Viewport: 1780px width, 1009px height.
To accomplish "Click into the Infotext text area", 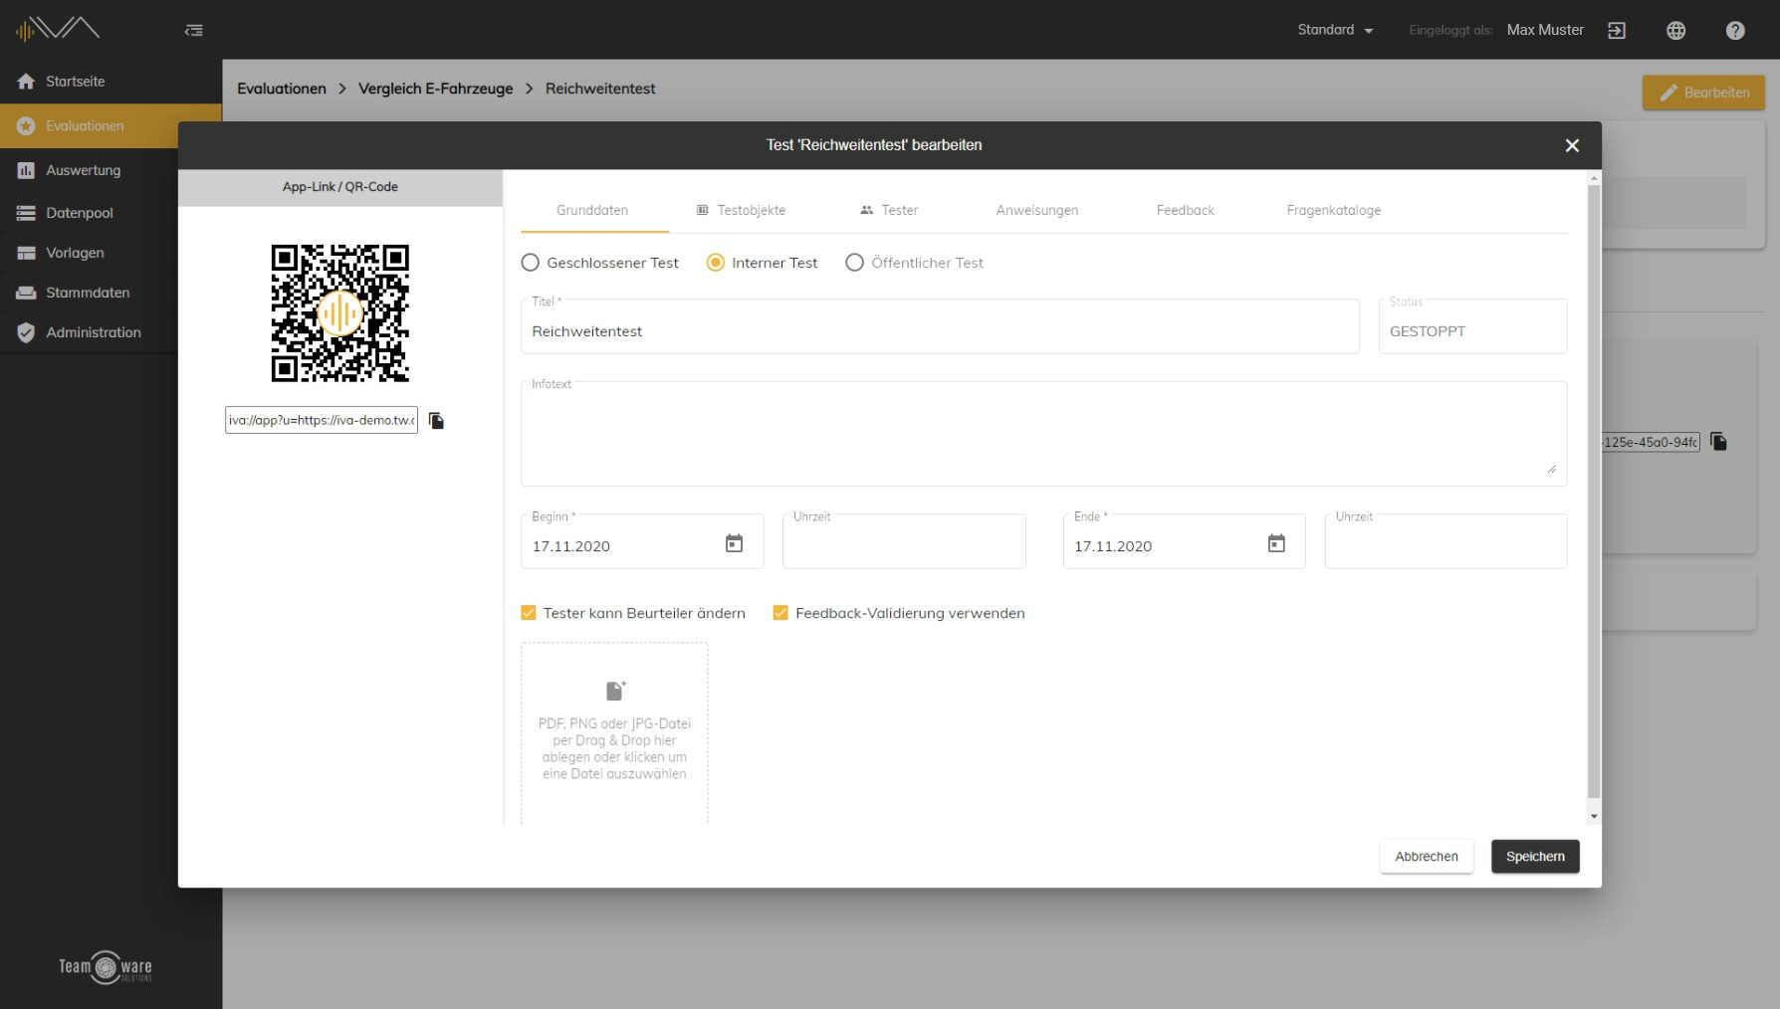I will [x=1043, y=434].
